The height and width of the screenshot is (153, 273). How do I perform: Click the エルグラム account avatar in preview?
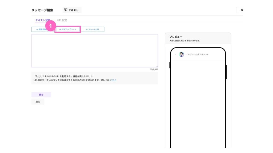tap(182, 54)
